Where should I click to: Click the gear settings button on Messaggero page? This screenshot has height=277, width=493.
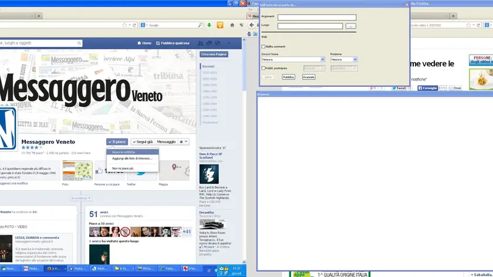pos(184,142)
